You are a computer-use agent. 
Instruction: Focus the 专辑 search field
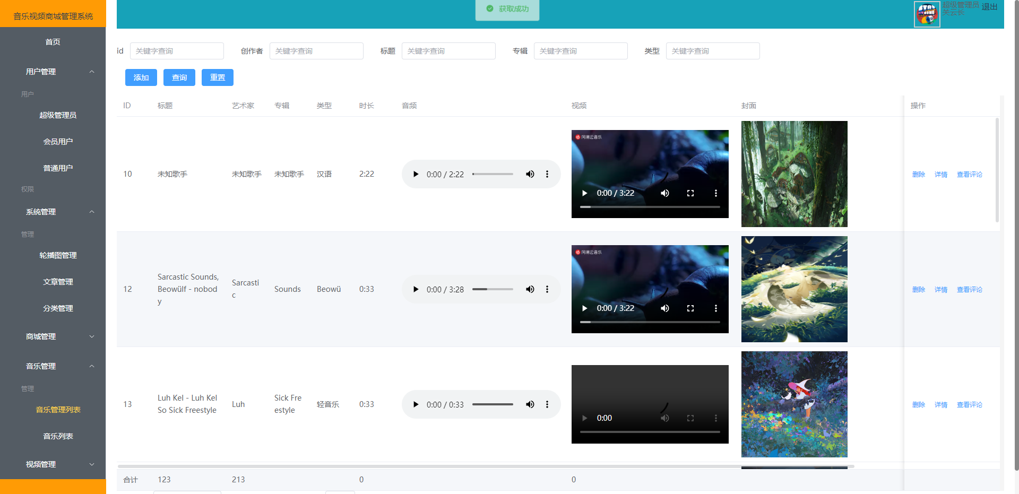pyautogui.click(x=581, y=51)
